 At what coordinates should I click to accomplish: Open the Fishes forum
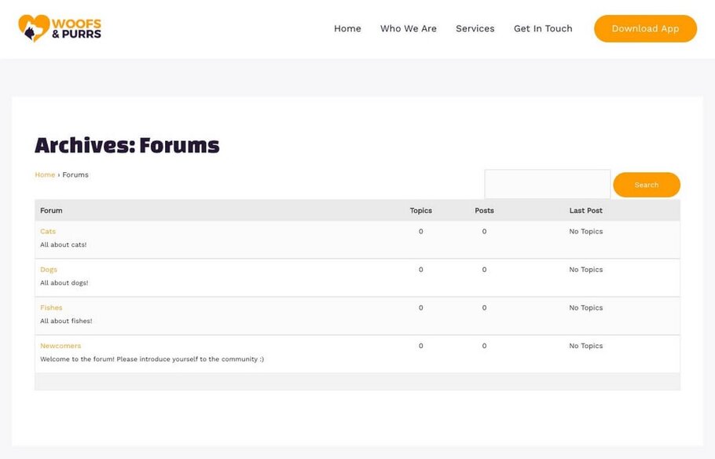[51, 307]
